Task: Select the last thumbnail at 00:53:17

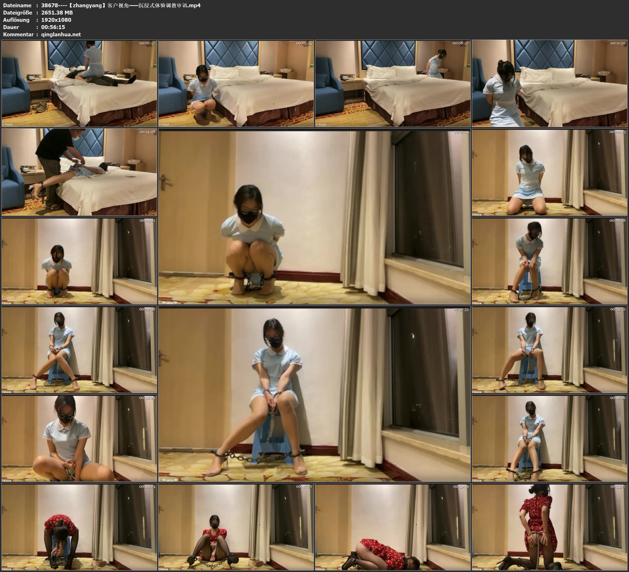Action: [x=549, y=527]
